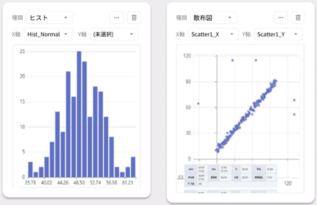Image resolution: width=317 pixels, height=205 pixels.
Task: Select the lowest far-right scatter outlier point
Action: [294, 115]
